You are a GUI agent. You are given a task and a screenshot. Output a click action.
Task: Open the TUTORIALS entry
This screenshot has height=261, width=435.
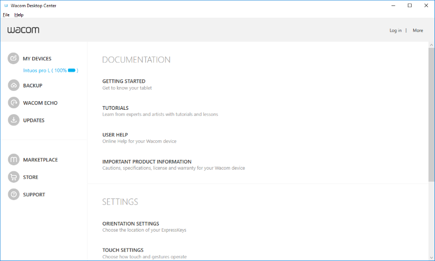(115, 108)
